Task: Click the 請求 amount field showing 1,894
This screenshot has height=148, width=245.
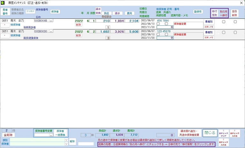Action: pyautogui.click(x=117, y=21)
